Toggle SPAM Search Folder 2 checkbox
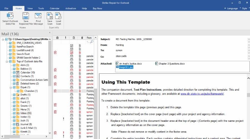This screenshot has width=250, height=139. 10,58
